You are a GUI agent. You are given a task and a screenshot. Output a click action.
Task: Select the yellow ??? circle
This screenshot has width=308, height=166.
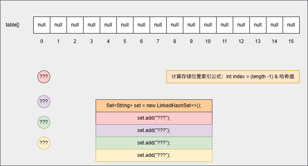[44, 143]
